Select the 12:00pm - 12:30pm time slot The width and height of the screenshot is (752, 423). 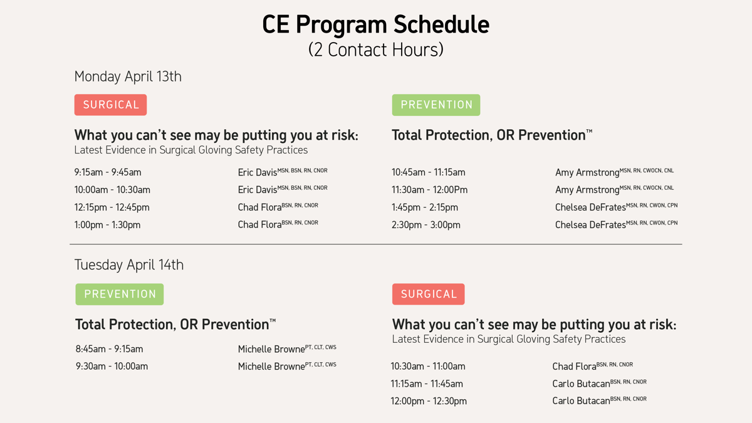pyautogui.click(x=429, y=401)
